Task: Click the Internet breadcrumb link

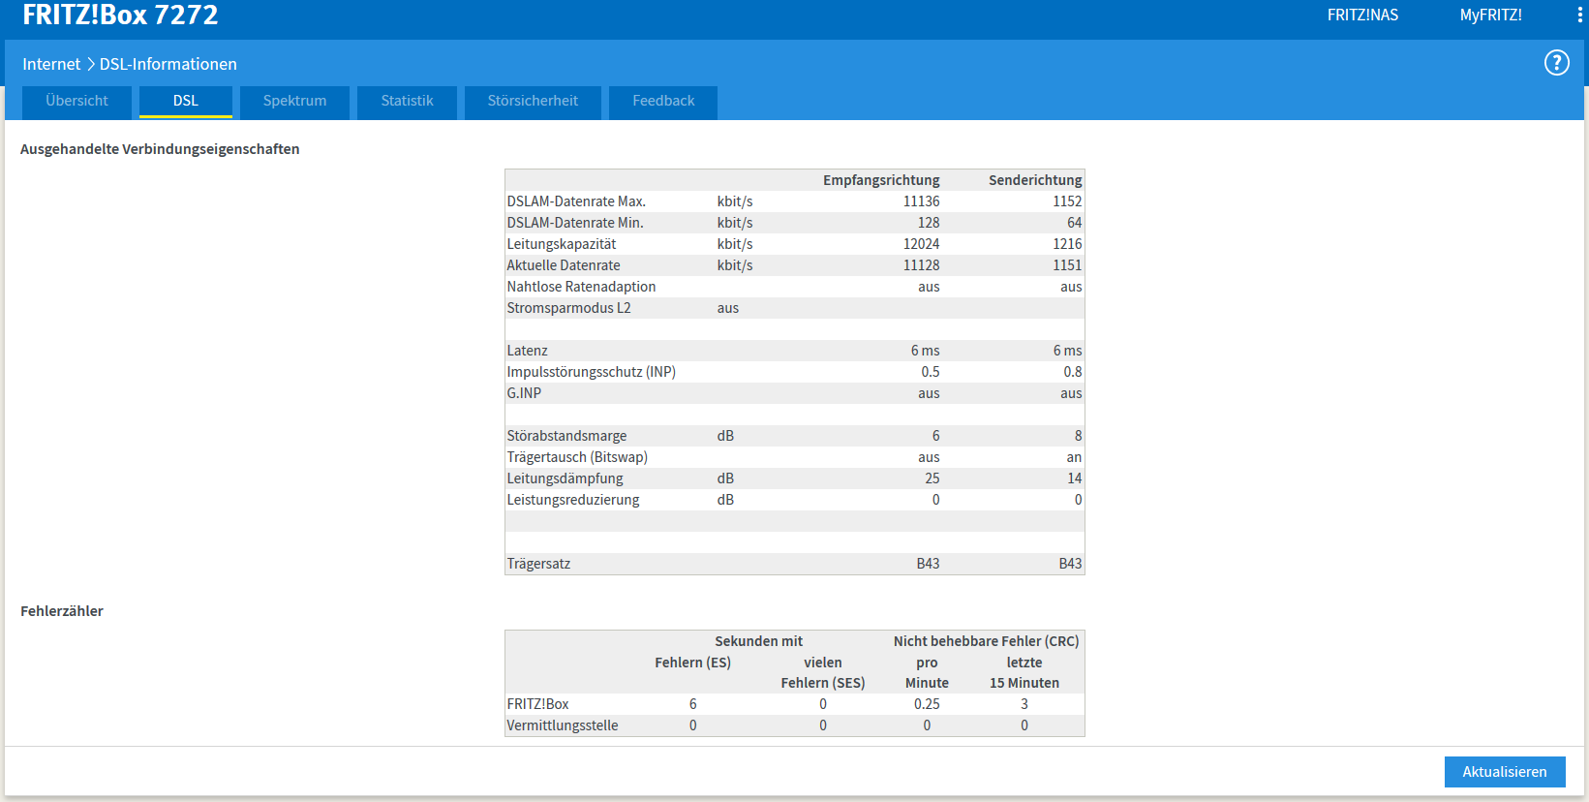Action: point(51,64)
